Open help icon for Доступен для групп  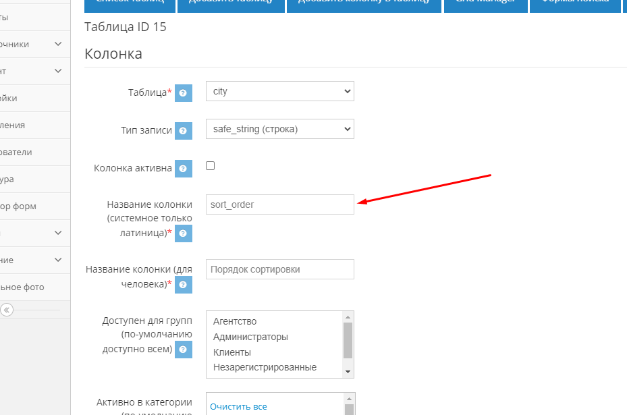point(184,350)
